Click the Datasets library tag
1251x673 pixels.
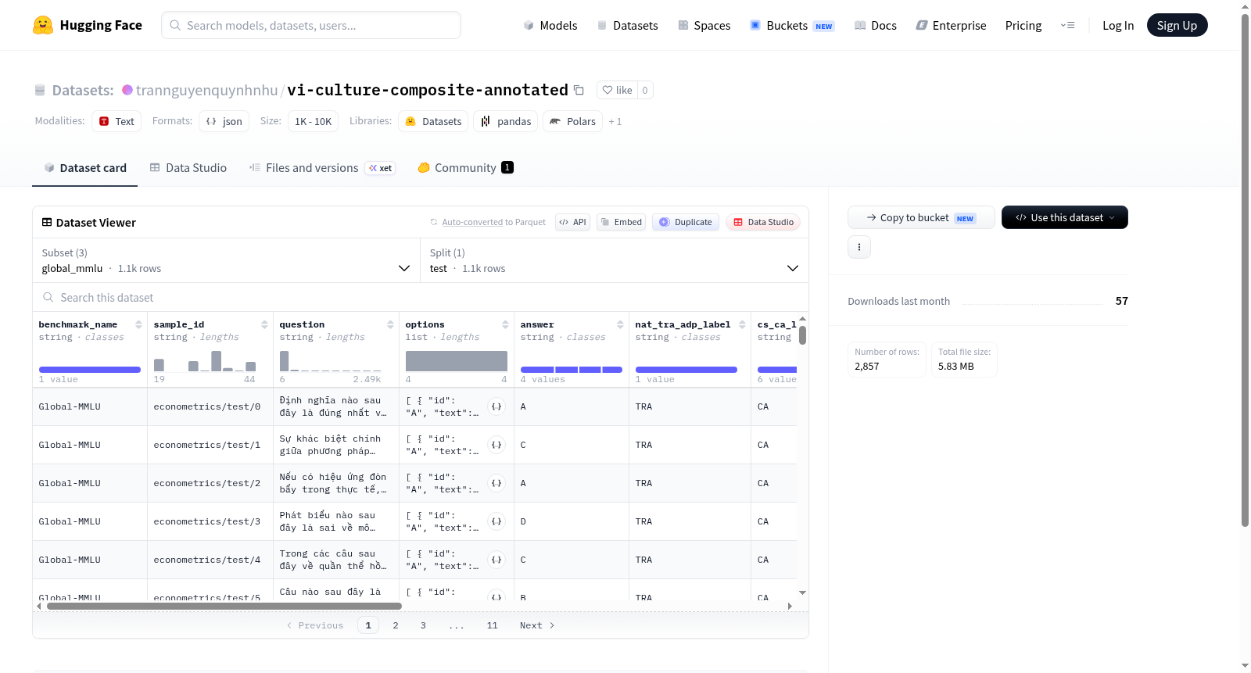point(433,121)
